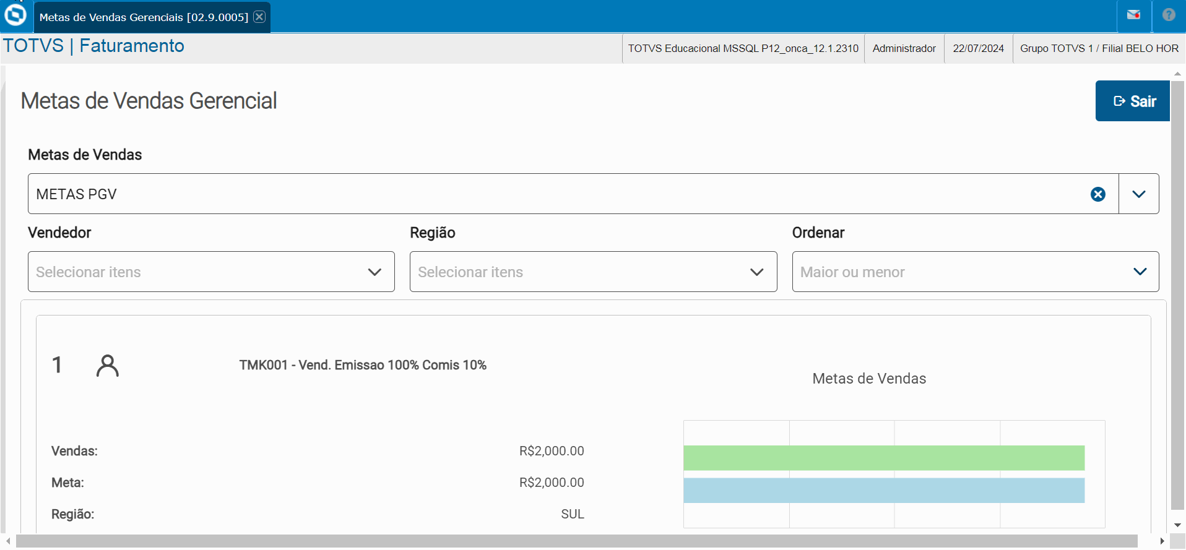
Task: Open the help question mark icon
Action: click(1169, 15)
